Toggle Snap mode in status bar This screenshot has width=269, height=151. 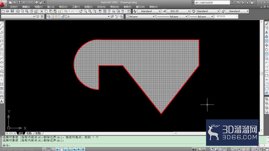click(x=44, y=149)
